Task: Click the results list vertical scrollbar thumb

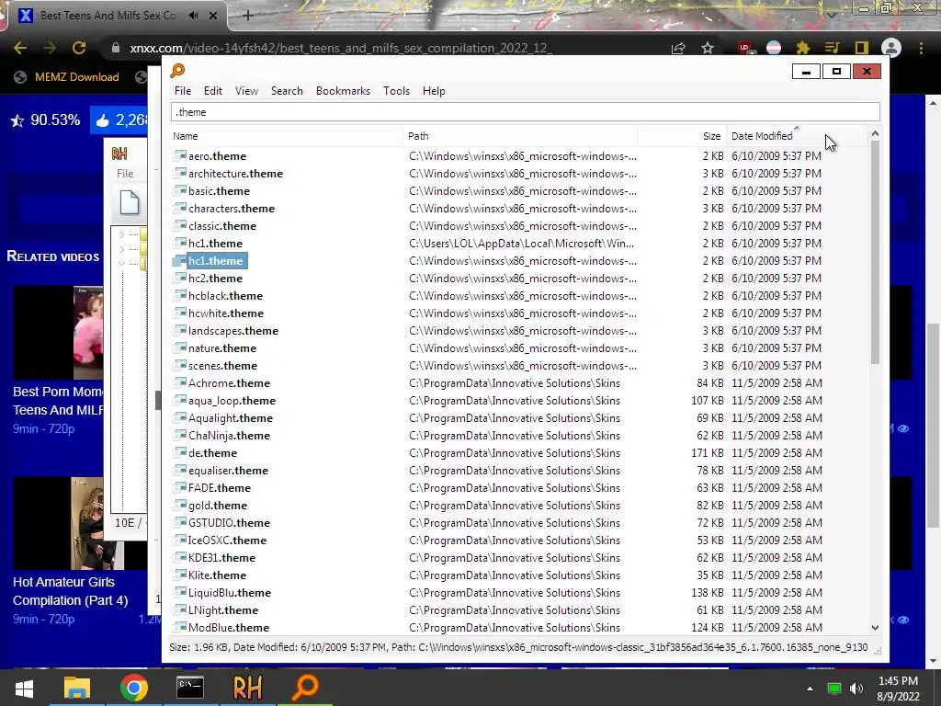Action: (x=875, y=252)
